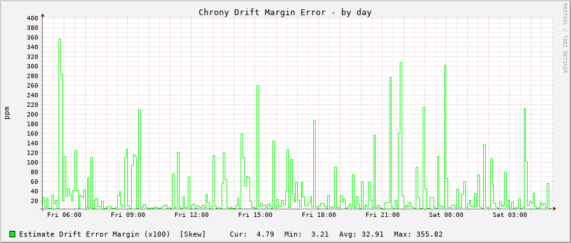Click the '360' y-axis tick label
This screenshot has height=243, width=571.
[x=32, y=38]
